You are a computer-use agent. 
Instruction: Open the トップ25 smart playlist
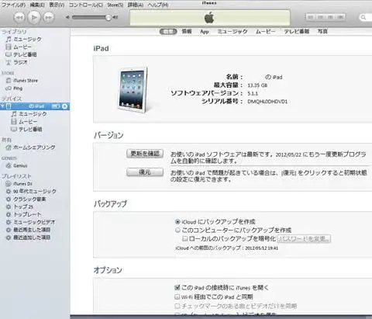tap(19, 206)
